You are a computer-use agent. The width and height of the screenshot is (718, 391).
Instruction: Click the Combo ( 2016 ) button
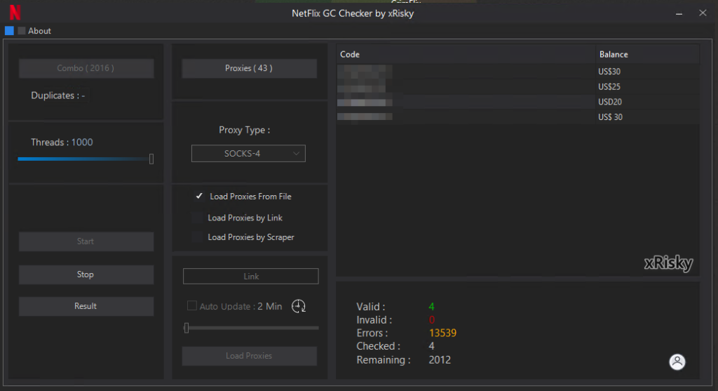tap(86, 68)
